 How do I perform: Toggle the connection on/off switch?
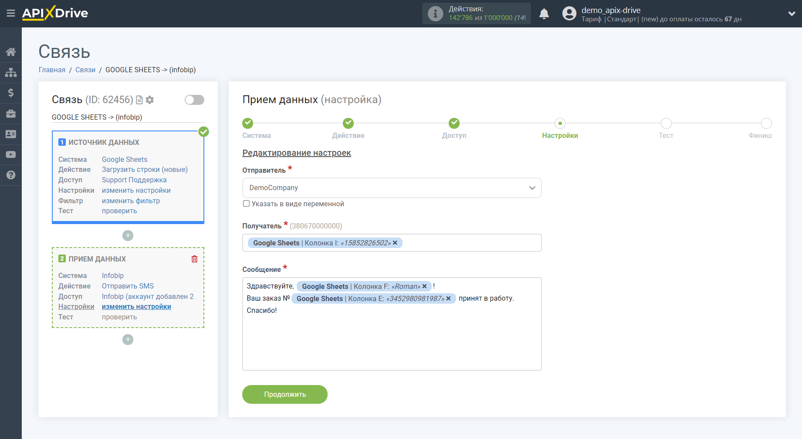pyautogui.click(x=194, y=100)
